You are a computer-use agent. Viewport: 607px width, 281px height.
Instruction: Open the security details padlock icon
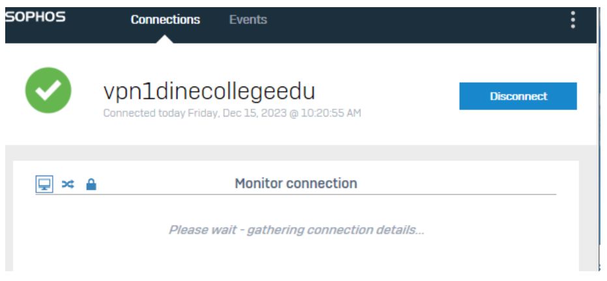coord(91,184)
